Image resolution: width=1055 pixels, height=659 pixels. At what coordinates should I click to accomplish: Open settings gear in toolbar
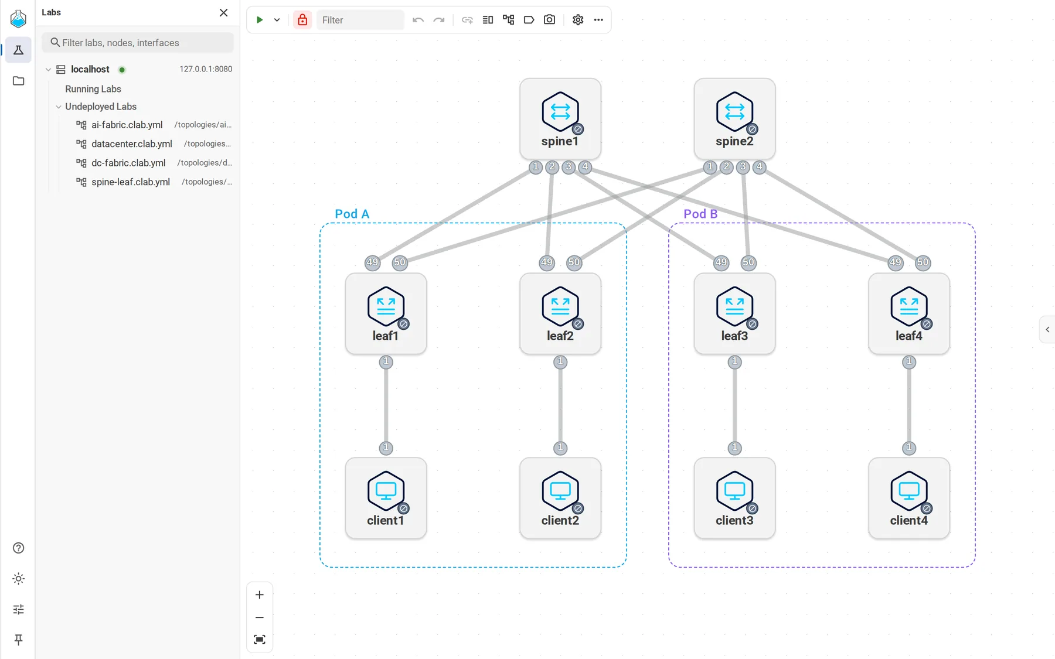(x=578, y=20)
